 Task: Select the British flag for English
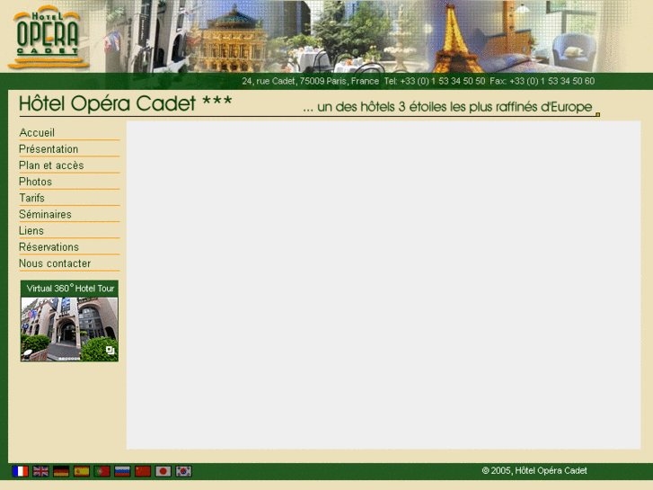click(x=40, y=471)
